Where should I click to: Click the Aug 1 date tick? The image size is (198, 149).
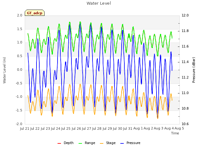[x=138, y=129]
